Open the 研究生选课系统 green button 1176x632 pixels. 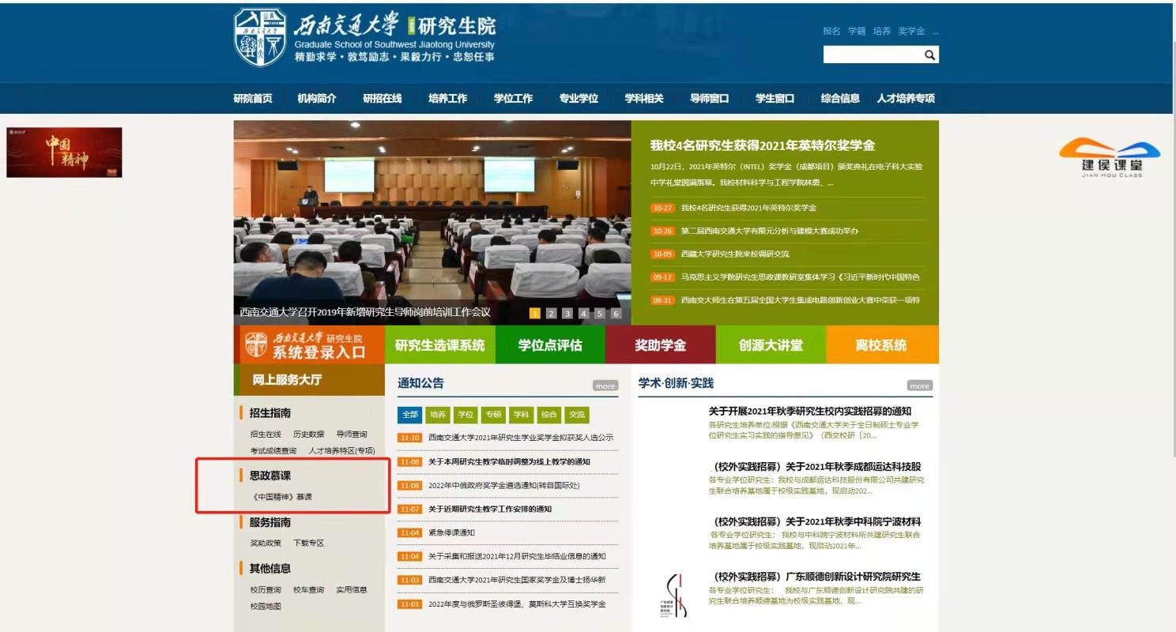pyautogui.click(x=440, y=345)
